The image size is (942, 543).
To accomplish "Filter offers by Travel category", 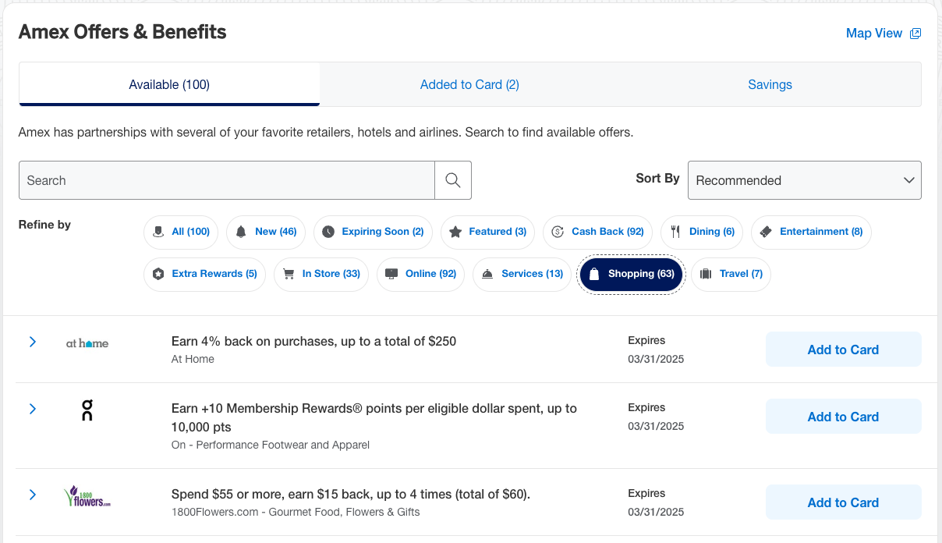I will 731,274.
